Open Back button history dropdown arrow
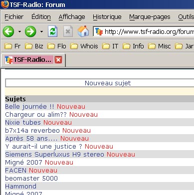 click(x=19, y=31)
